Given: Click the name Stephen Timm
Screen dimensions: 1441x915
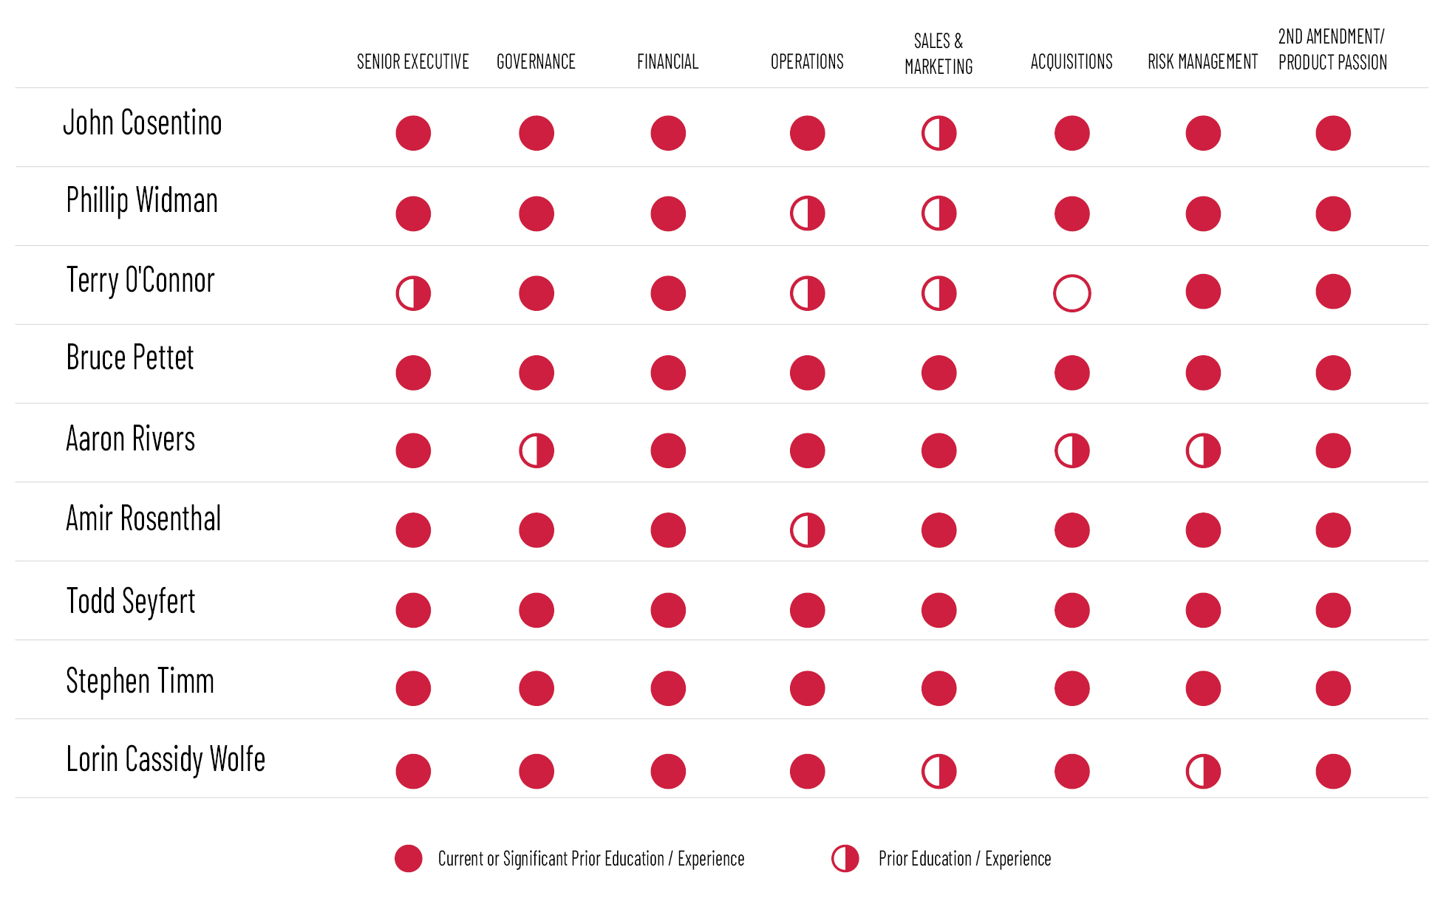Looking at the screenshot, I should [140, 681].
